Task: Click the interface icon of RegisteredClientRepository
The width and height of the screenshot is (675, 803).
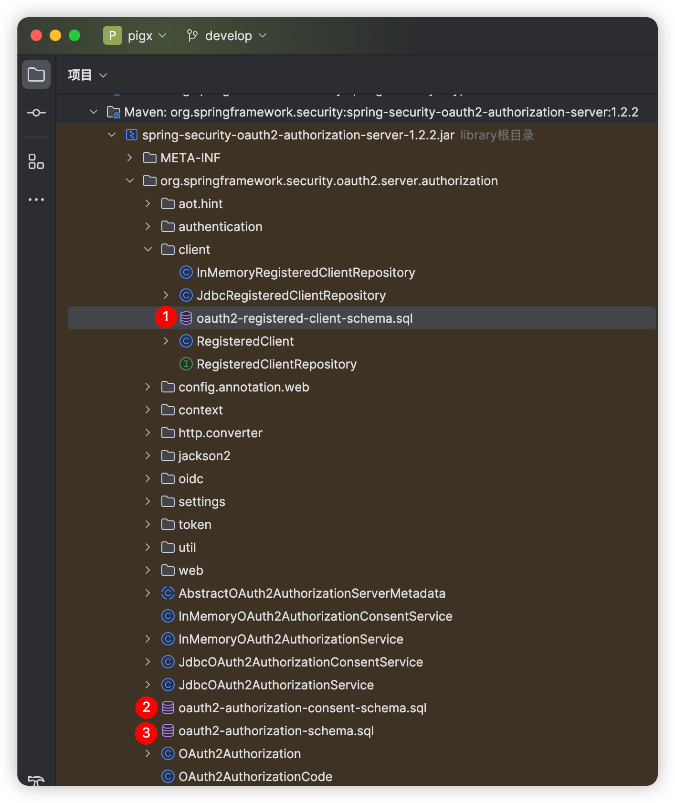Action: [x=186, y=364]
